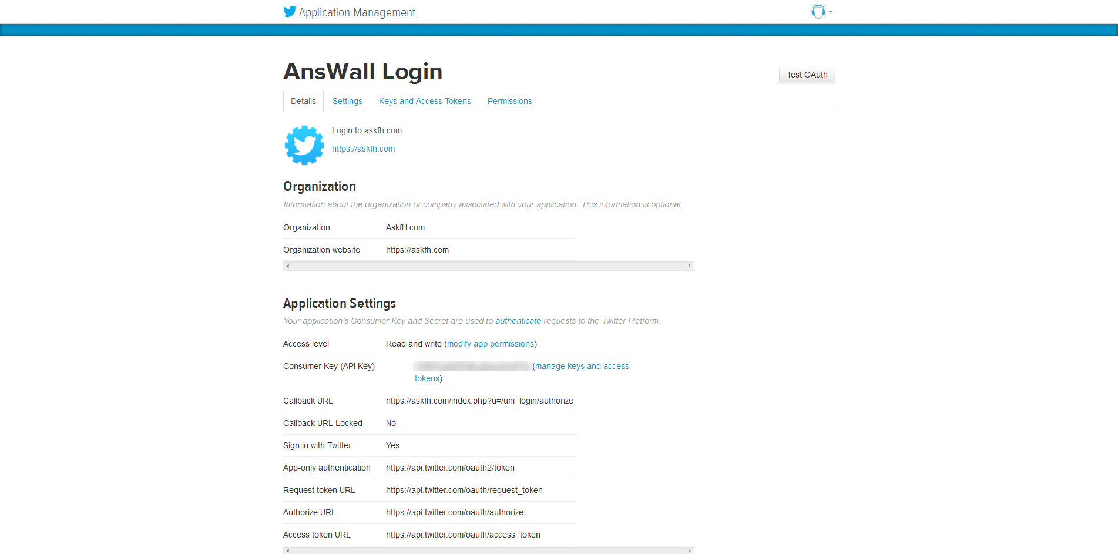Open the Keys and Access Tokens tab
Image resolution: width=1118 pixels, height=554 pixels.
(x=425, y=101)
